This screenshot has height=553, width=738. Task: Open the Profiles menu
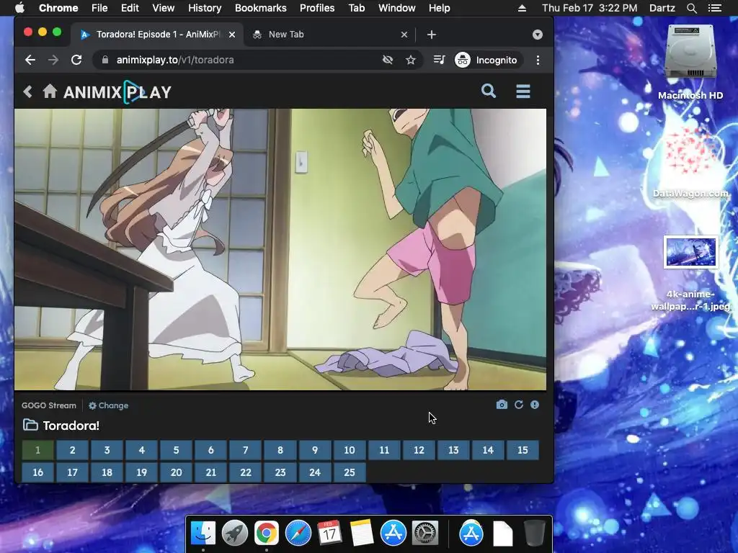pyautogui.click(x=317, y=8)
